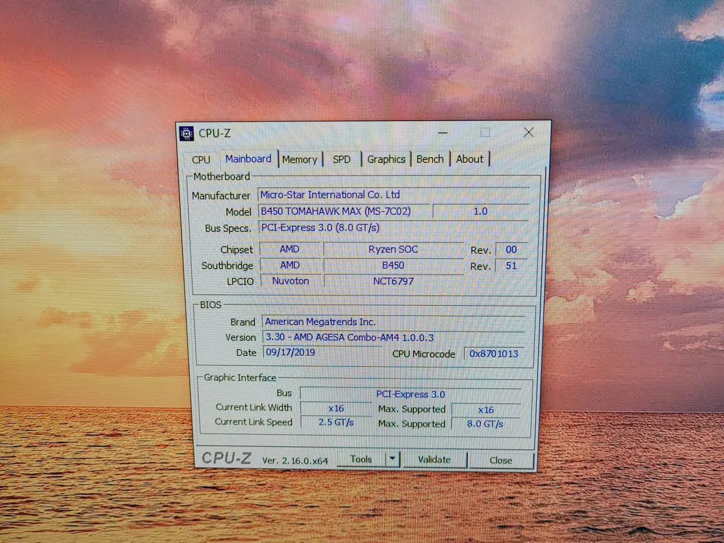Select the Mainboard tab
This screenshot has height=543, width=724.
248,159
